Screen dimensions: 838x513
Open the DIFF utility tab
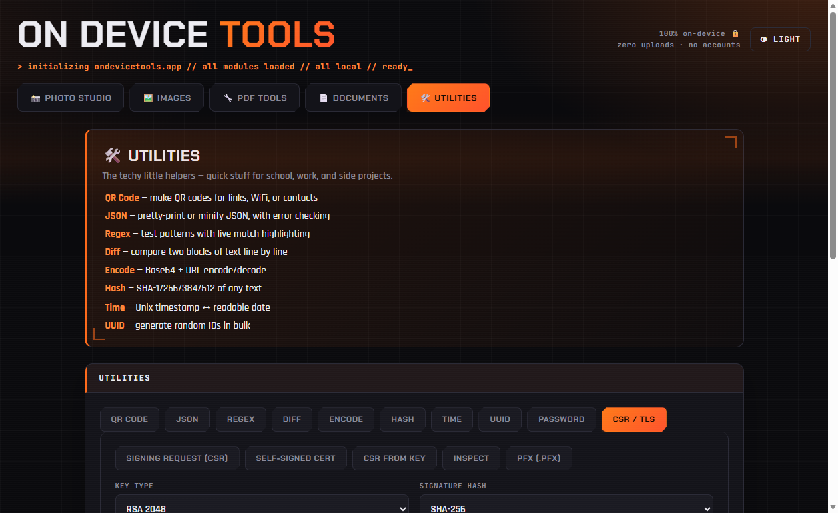click(292, 419)
